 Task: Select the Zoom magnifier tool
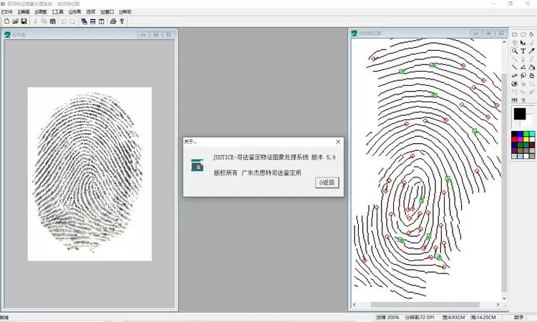click(515, 51)
